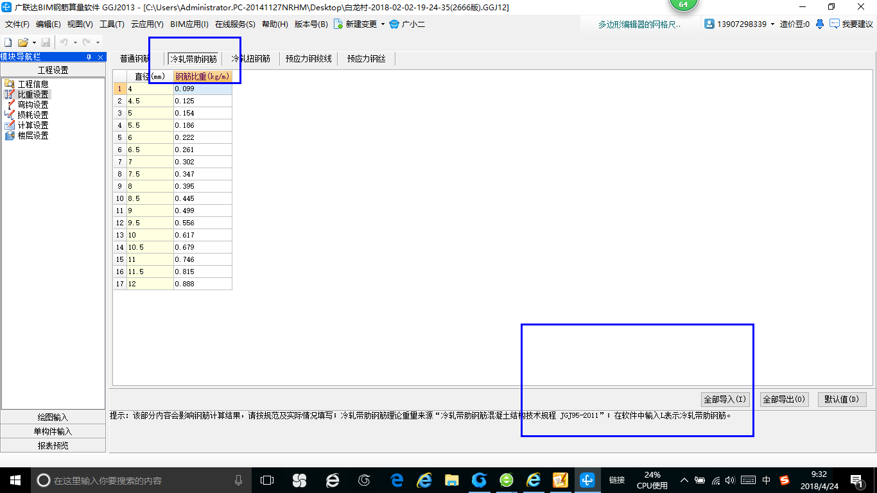The image size is (877, 493).
Task: Pin the 模块导航栏 panel
Action: (89, 57)
